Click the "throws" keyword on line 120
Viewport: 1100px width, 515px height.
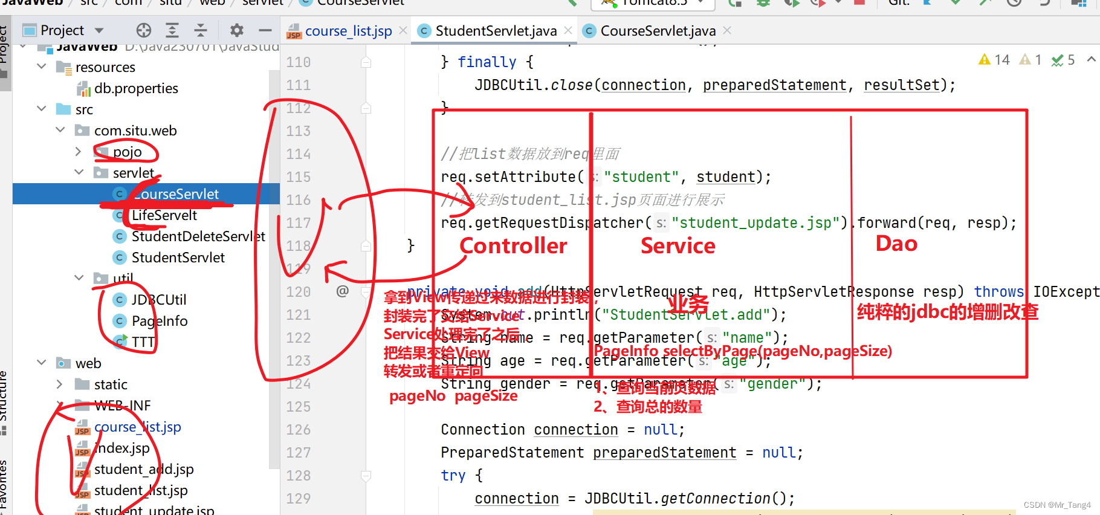point(998,292)
